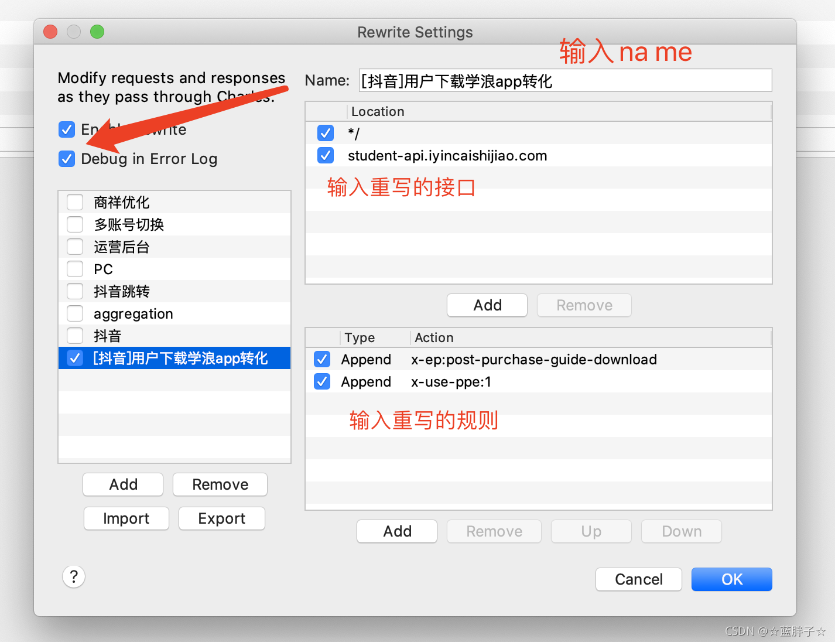The image size is (835, 642).
Task: Click the Remove rule button
Action: pyautogui.click(x=494, y=531)
